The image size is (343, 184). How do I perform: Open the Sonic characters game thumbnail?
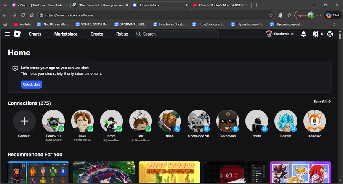(x=300, y=173)
